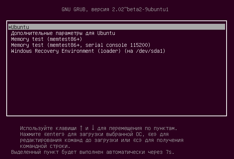
Task: Select the highlighted Ubuntu boot entry
Action: (117, 27)
